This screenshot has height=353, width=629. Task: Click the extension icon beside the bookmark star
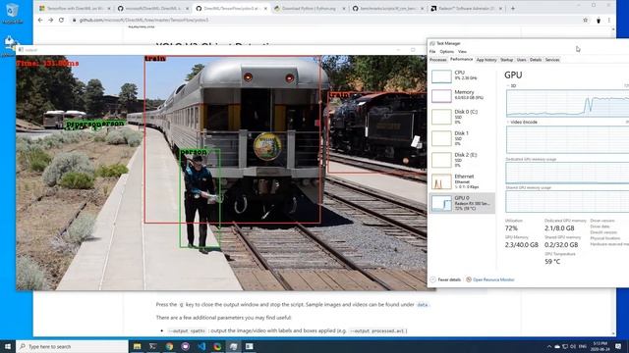click(599, 20)
